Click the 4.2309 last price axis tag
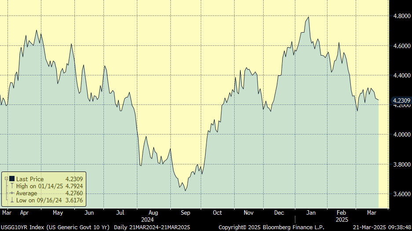The image size is (412, 231). [401, 101]
